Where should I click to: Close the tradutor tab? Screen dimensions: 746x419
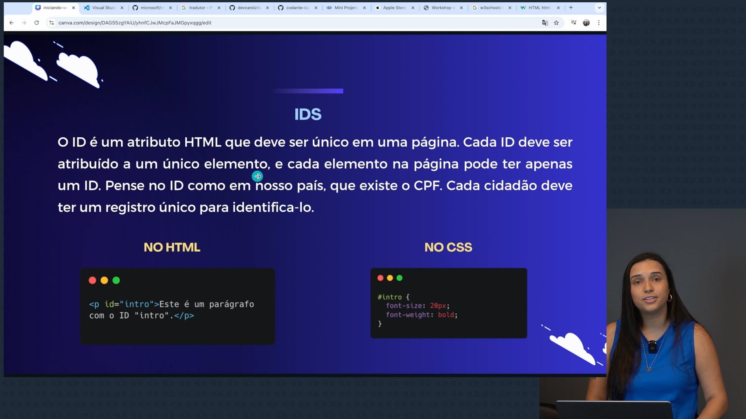click(x=219, y=8)
